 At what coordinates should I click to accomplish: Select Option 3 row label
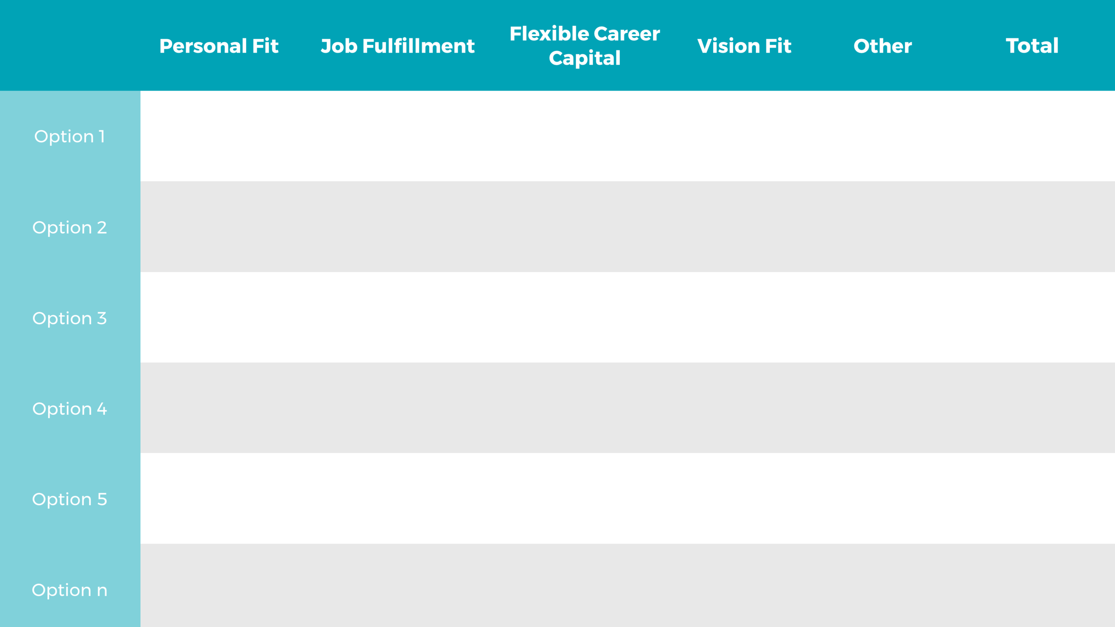[x=70, y=317]
